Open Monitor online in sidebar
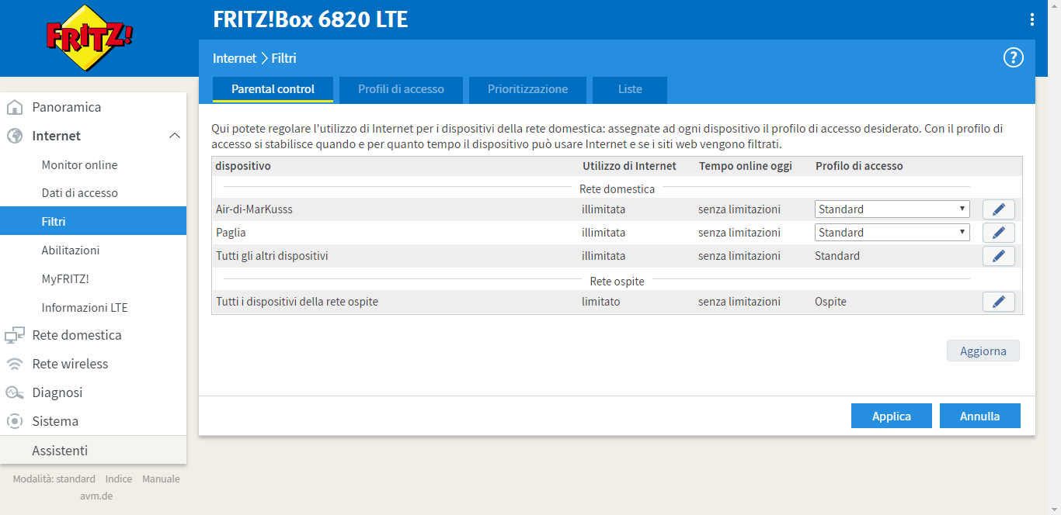Viewport: 1061px width, 515px height. [x=79, y=164]
